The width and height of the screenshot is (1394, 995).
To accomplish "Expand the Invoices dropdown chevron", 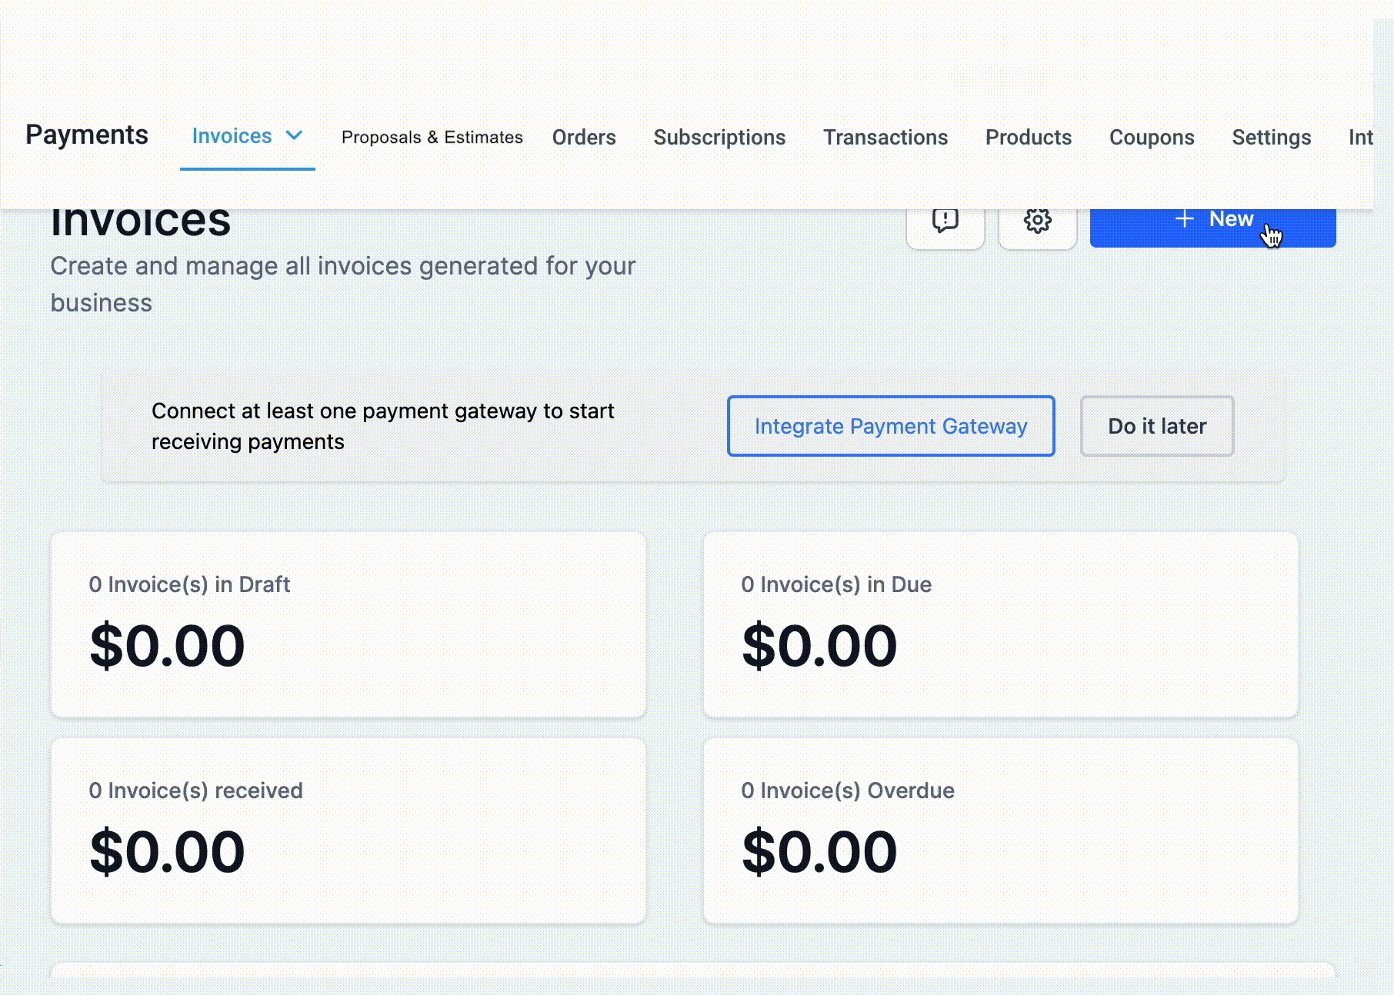I will tap(294, 136).
